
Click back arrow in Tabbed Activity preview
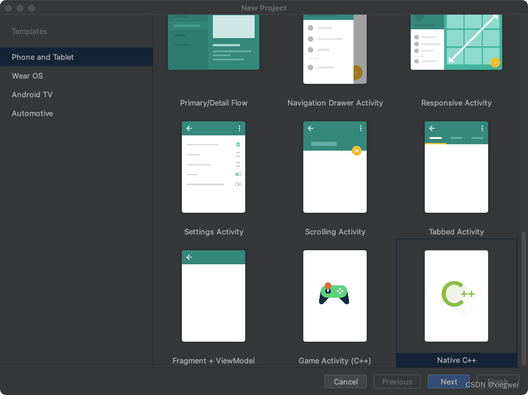(x=432, y=128)
